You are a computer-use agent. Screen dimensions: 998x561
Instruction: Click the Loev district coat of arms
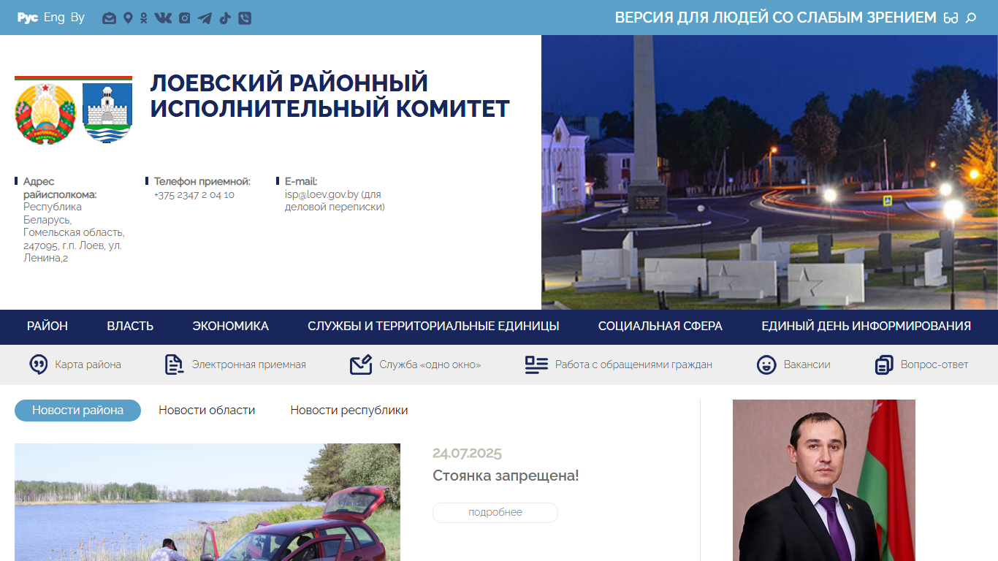(107, 112)
